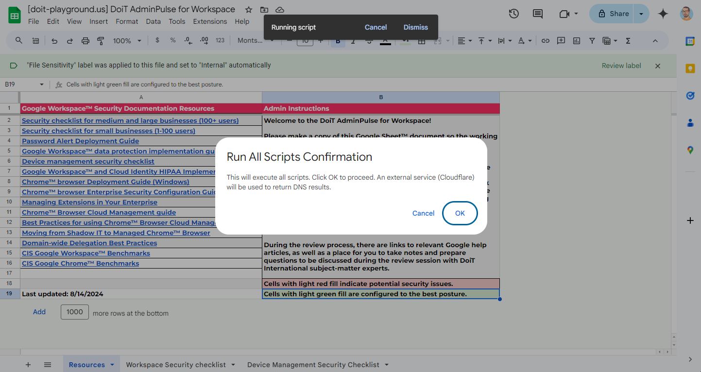This screenshot has width=701, height=372.
Task: Click increase decimal places icon
Action: pyautogui.click(x=204, y=40)
